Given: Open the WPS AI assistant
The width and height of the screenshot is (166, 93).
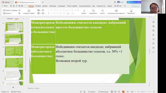Looking at the screenshot, I should pos(118,6).
